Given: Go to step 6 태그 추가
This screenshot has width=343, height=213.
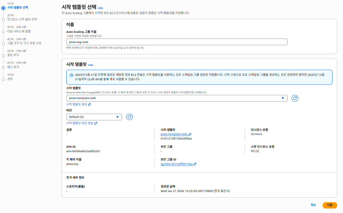Looking at the screenshot, I should 13,67.
